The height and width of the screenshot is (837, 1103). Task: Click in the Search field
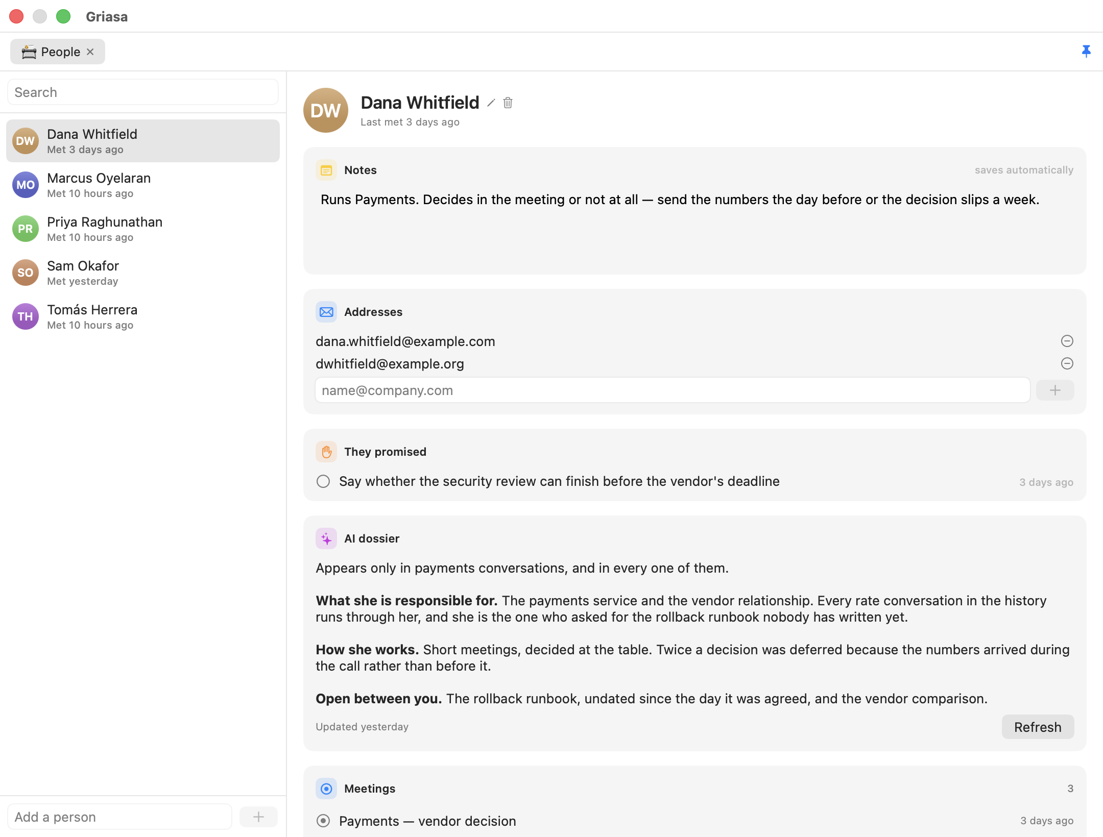143,92
